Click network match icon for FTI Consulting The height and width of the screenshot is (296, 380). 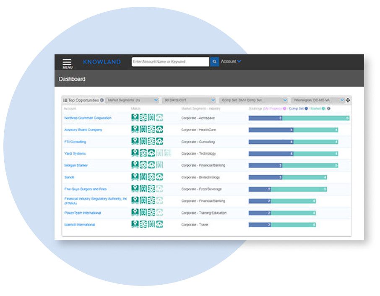click(x=151, y=141)
